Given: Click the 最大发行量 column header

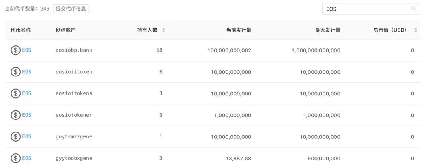Looking at the screenshot, I should click(x=328, y=30).
